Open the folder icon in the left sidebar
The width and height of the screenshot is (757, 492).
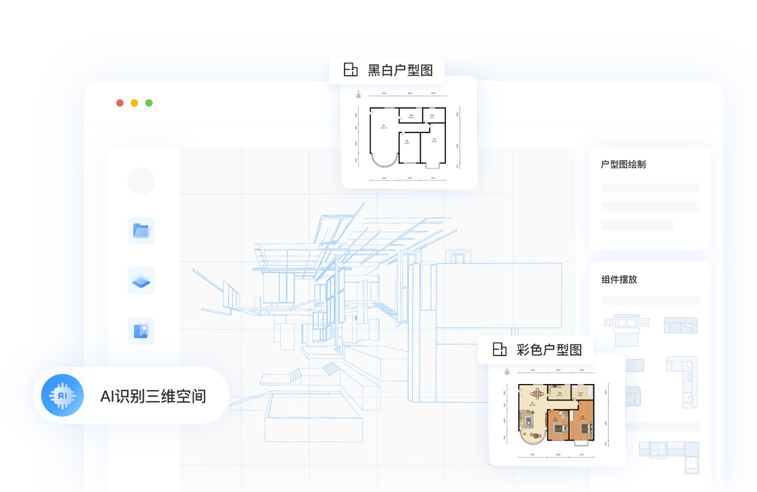tap(141, 231)
